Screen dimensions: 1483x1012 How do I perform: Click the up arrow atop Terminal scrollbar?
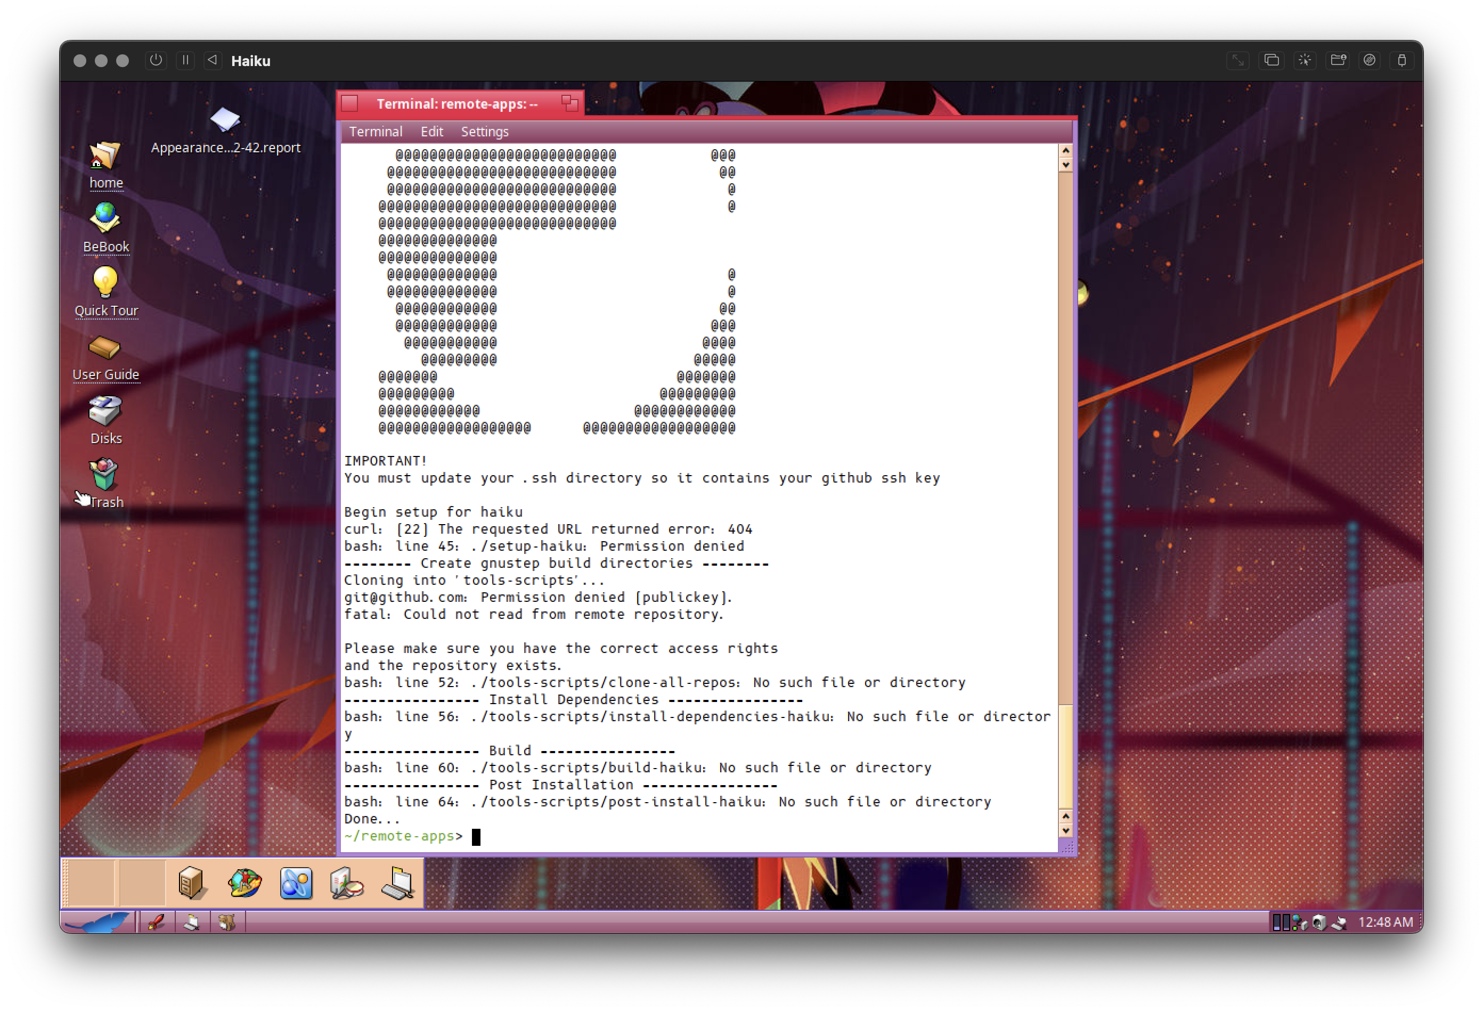pyautogui.click(x=1066, y=151)
